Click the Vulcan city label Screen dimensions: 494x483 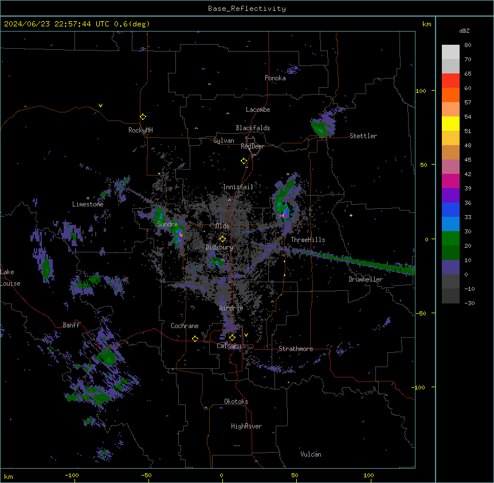[x=311, y=454]
